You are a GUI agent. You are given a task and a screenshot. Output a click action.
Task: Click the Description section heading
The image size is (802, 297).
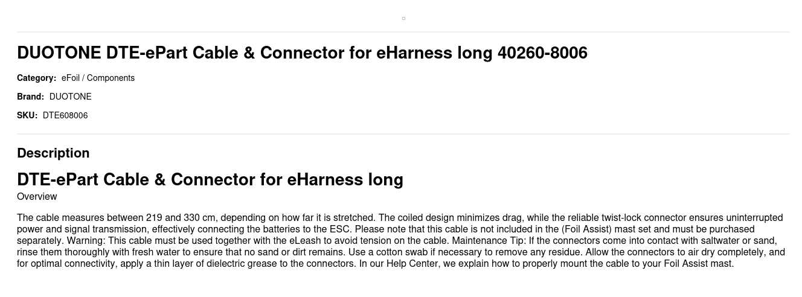tap(53, 153)
